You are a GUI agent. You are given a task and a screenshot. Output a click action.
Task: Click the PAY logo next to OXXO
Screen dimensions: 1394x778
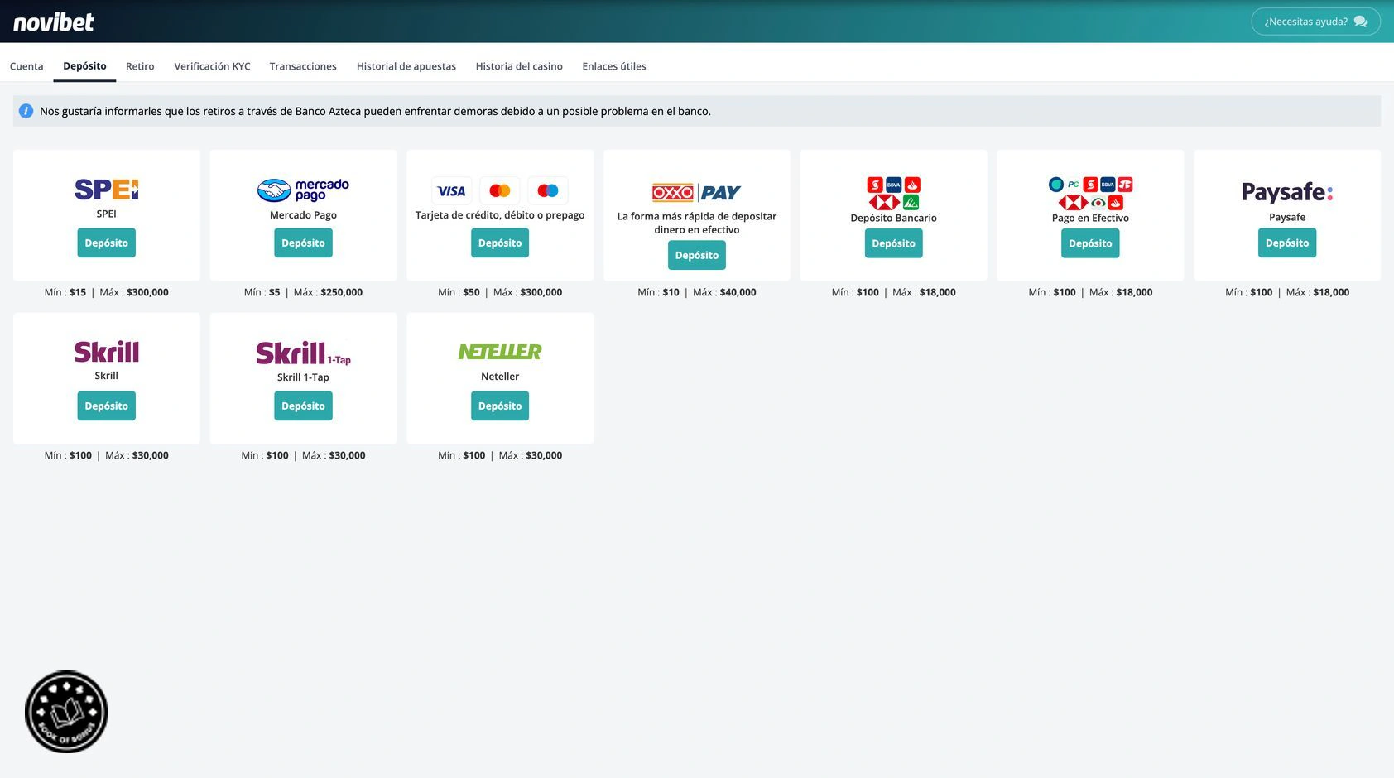721,193
